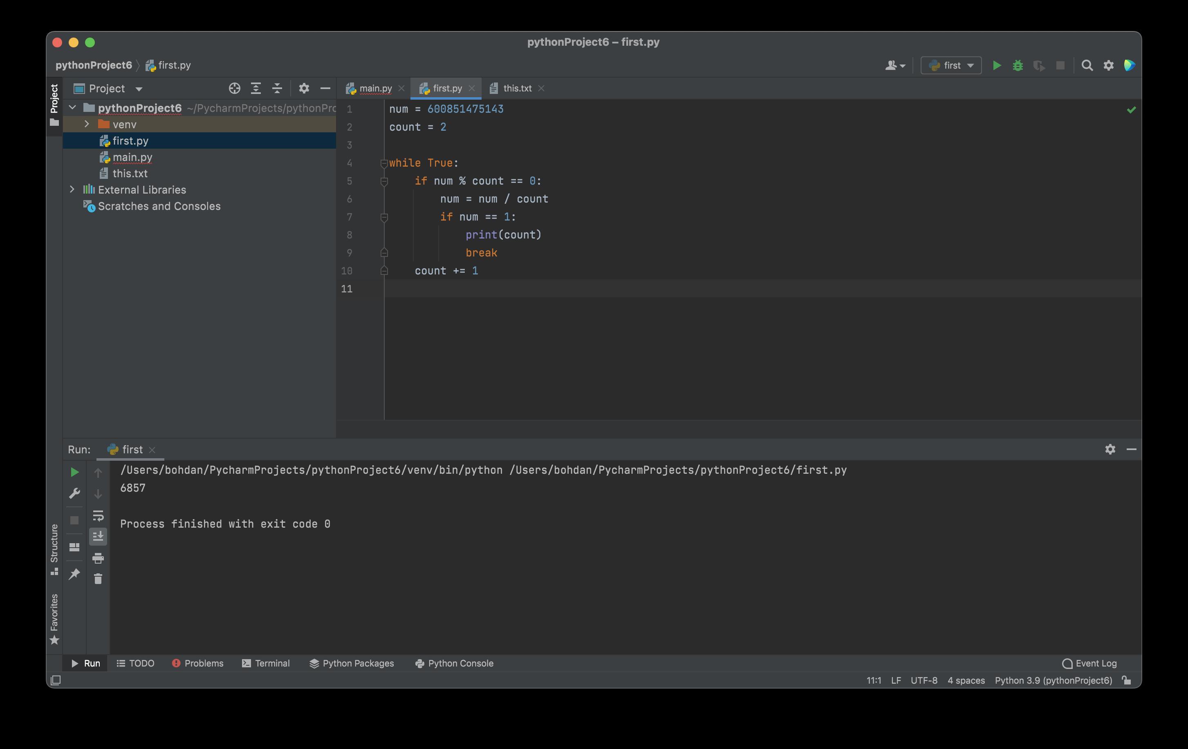Screen dimensions: 1188x749
Task: Open the Event Log
Action: point(1089,663)
